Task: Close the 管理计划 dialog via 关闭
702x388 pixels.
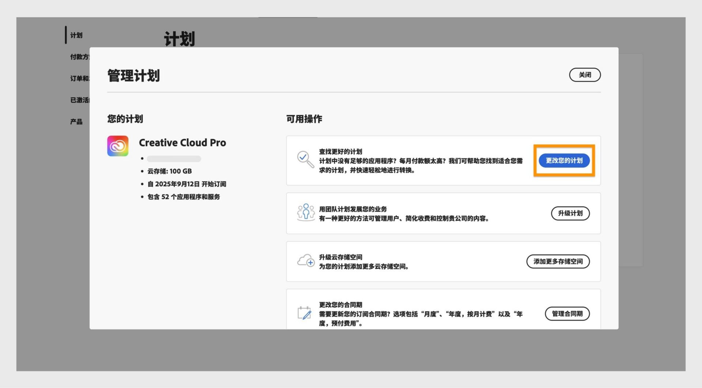Action: 585,75
